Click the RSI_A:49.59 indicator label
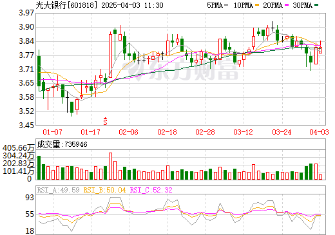Image resolution: width=335 pixels, height=235 pixels. [58, 190]
